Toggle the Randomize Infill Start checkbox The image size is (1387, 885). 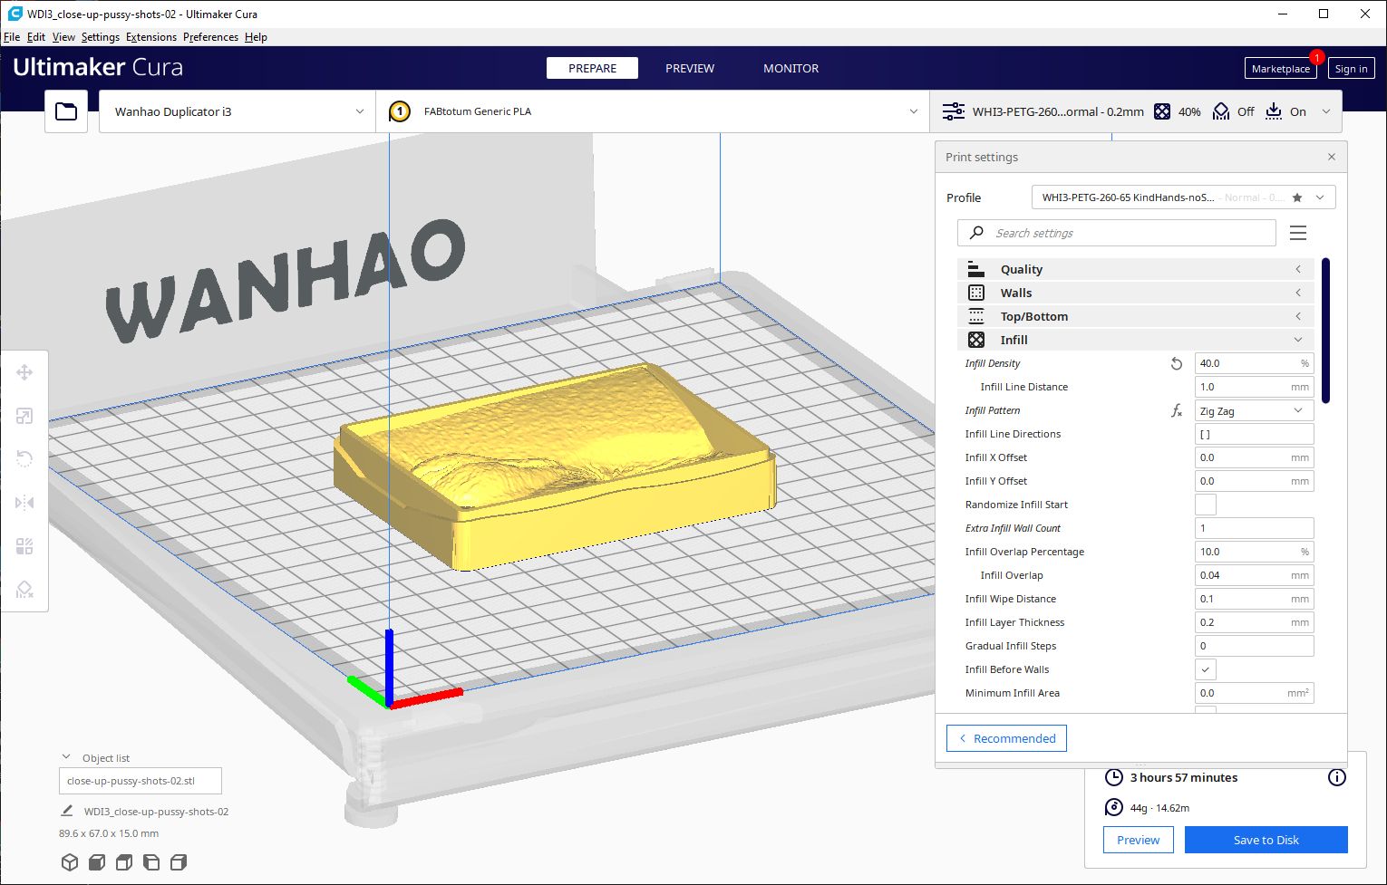(1205, 505)
